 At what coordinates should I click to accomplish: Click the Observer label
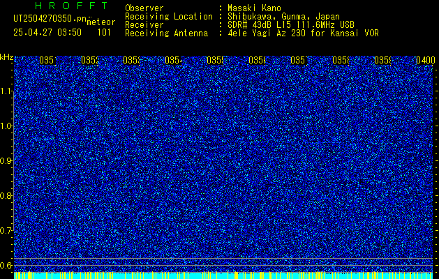(x=144, y=8)
